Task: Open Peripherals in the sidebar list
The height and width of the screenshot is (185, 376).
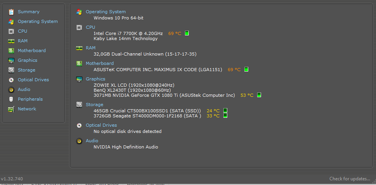Action: point(30,99)
